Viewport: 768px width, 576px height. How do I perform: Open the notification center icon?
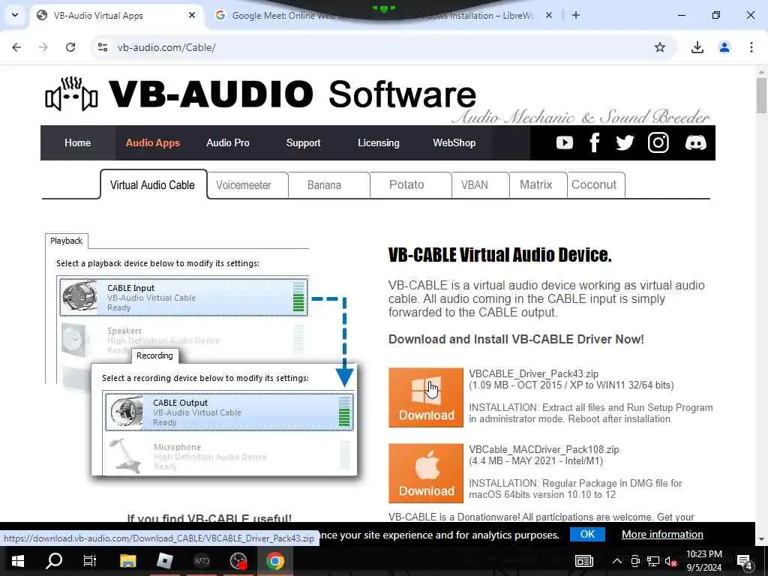coord(745,561)
